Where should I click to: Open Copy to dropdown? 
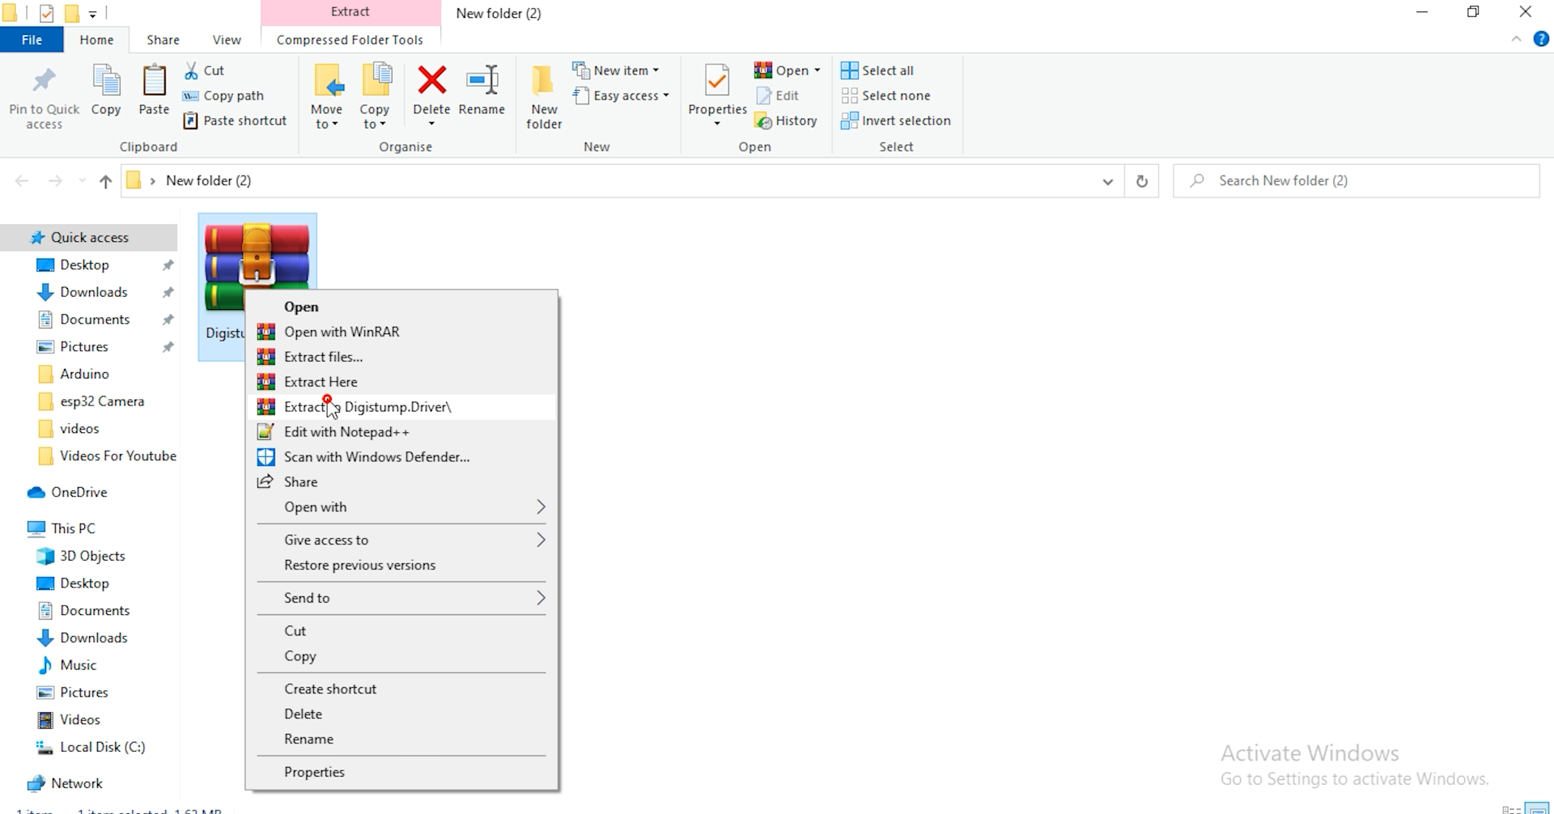pos(374,117)
